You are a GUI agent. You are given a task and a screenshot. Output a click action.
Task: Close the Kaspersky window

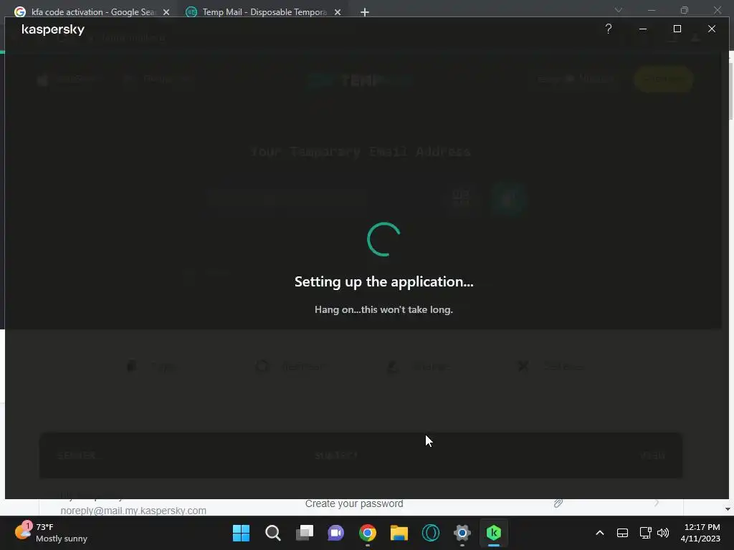pos(712,29)
